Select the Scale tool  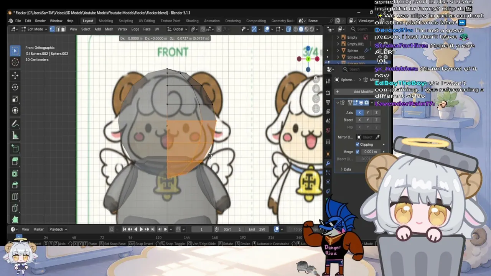click(x=15, y=99)
